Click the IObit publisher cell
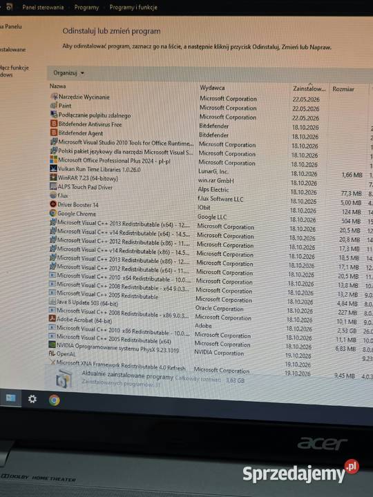The width and height of the screenshot is (373, 497). (204, 208)
